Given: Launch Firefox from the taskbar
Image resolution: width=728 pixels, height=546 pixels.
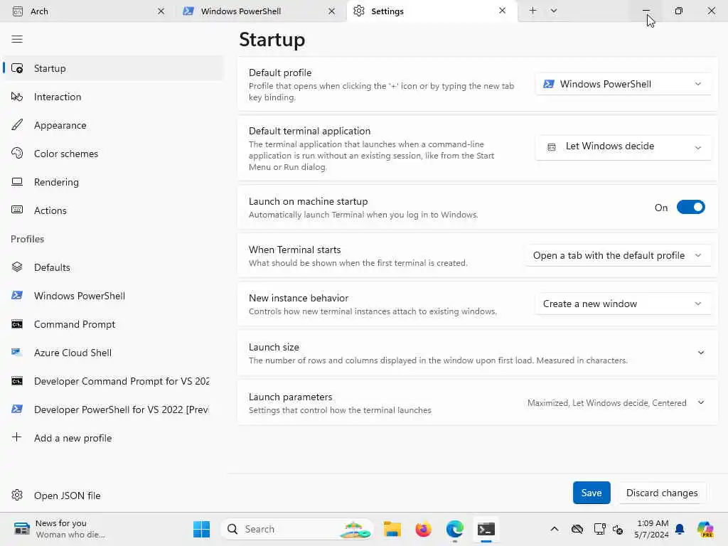Looking at the screenshot, I should (x=424, y=529).
